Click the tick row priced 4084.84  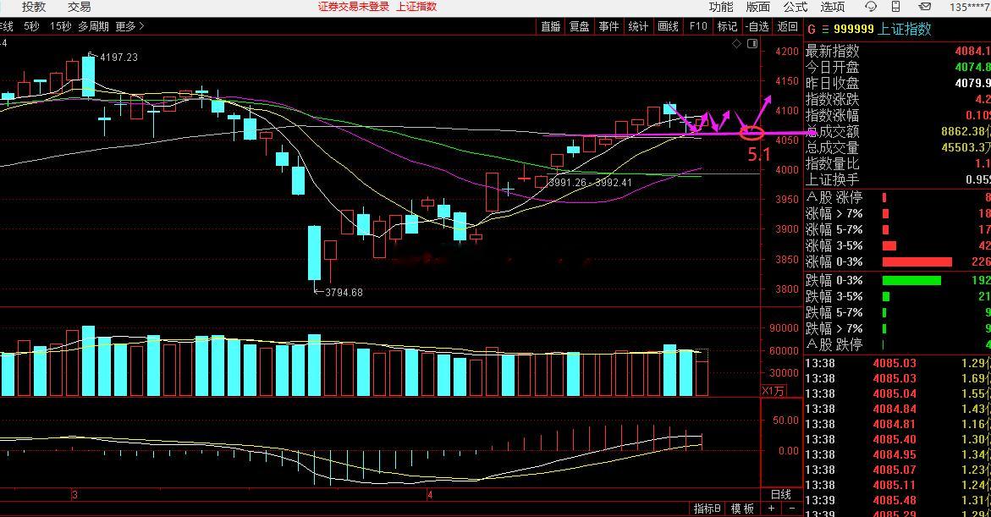pos(897,409)
